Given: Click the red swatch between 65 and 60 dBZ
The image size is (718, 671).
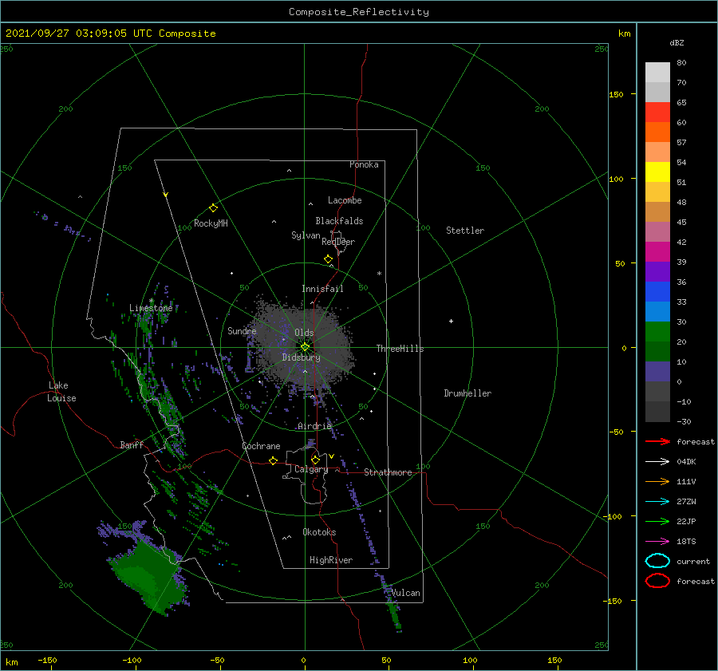Looking at the screenshot, I should pos(657,112).
